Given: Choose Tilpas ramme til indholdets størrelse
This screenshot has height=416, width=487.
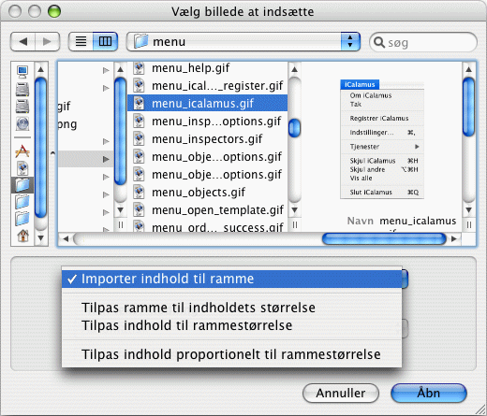Looking at the screenshot, I should [x=231, y=308].
